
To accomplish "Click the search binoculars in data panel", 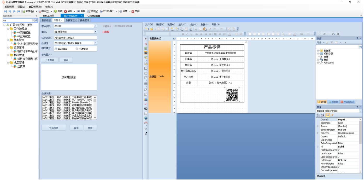I will click(361, 47).
